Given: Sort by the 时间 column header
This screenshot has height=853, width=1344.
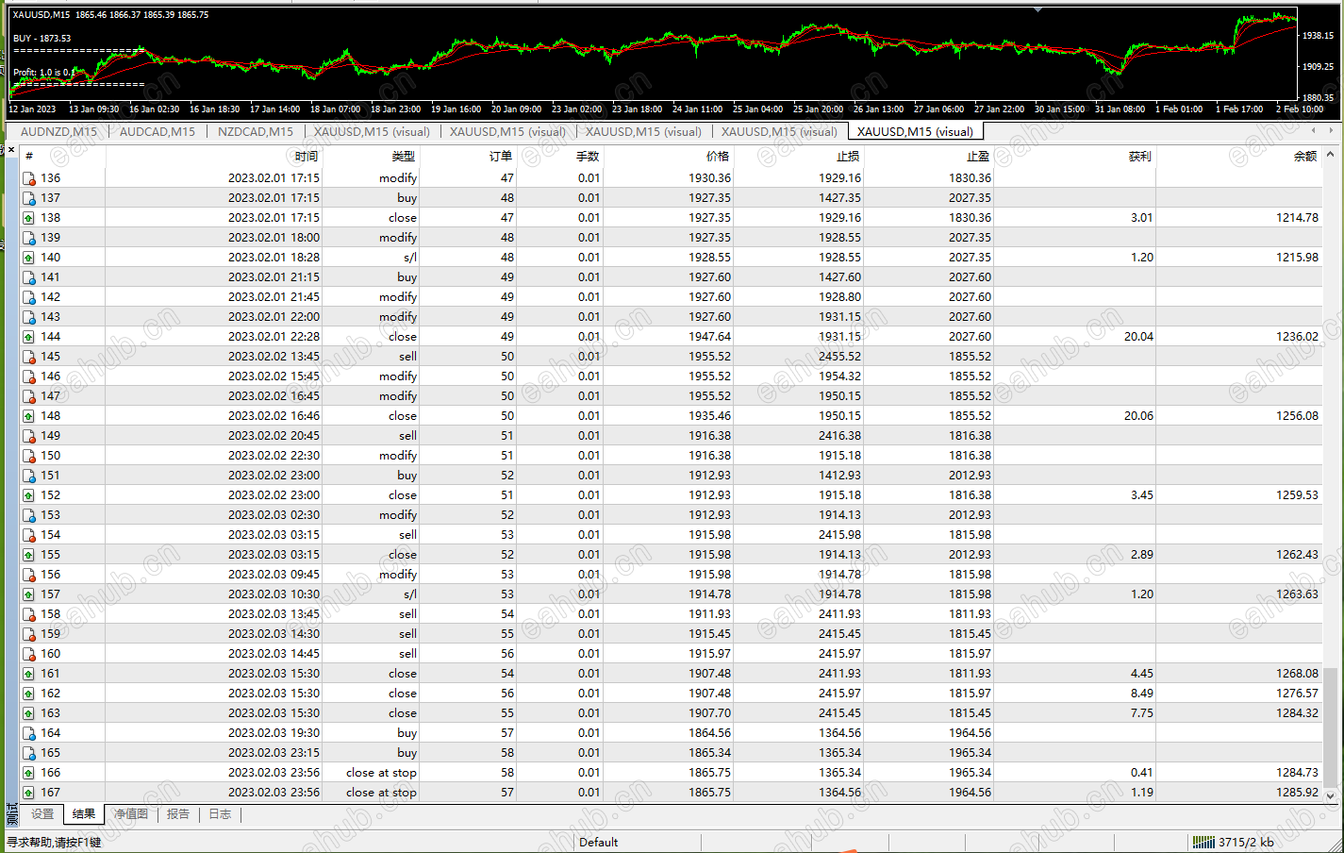Looking at the screenshot, I should 213,157.
